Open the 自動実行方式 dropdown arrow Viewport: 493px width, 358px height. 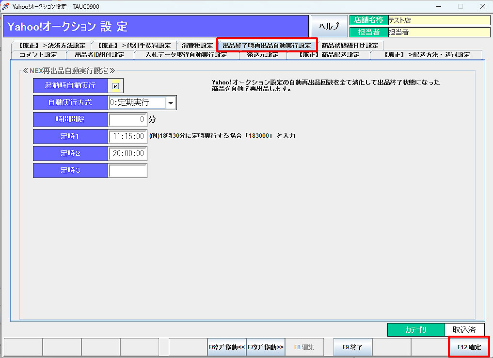171,103
